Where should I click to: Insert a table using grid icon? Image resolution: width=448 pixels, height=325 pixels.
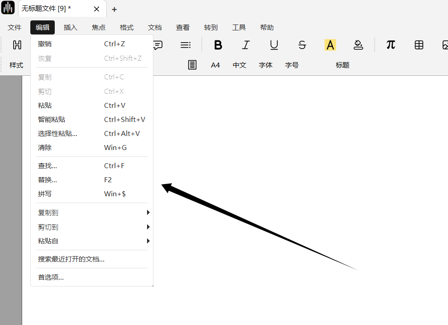(x=419, y=45)
